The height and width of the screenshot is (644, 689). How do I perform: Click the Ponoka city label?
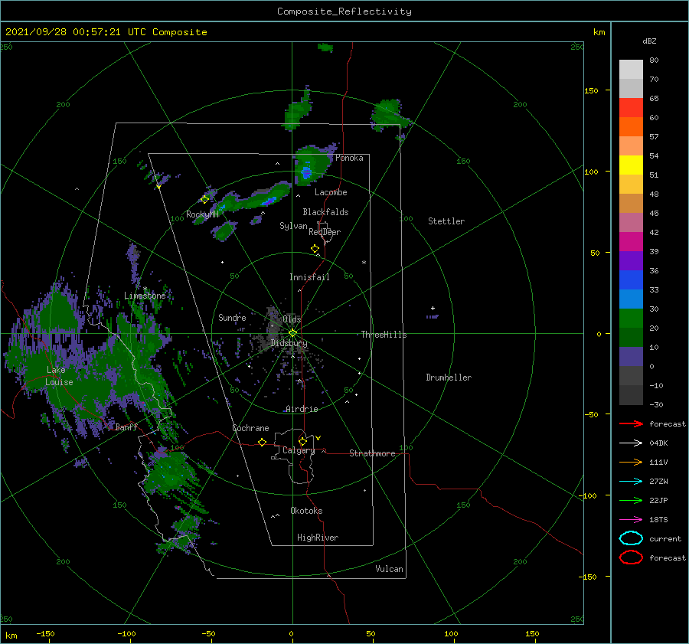point(349,158)
